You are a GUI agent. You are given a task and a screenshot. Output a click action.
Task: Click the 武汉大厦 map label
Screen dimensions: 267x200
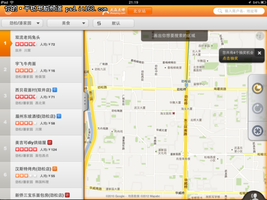140,108
